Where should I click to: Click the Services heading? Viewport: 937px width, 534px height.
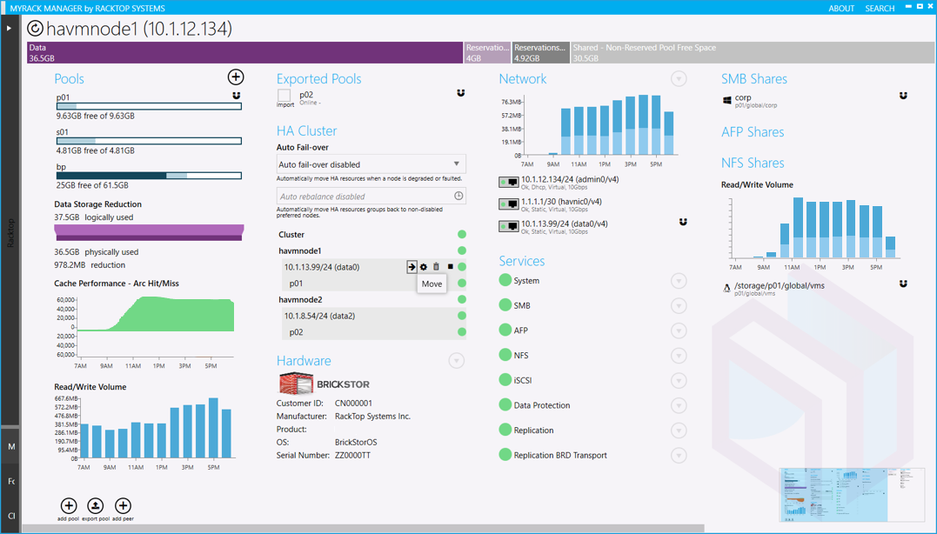tap(522, 261)
